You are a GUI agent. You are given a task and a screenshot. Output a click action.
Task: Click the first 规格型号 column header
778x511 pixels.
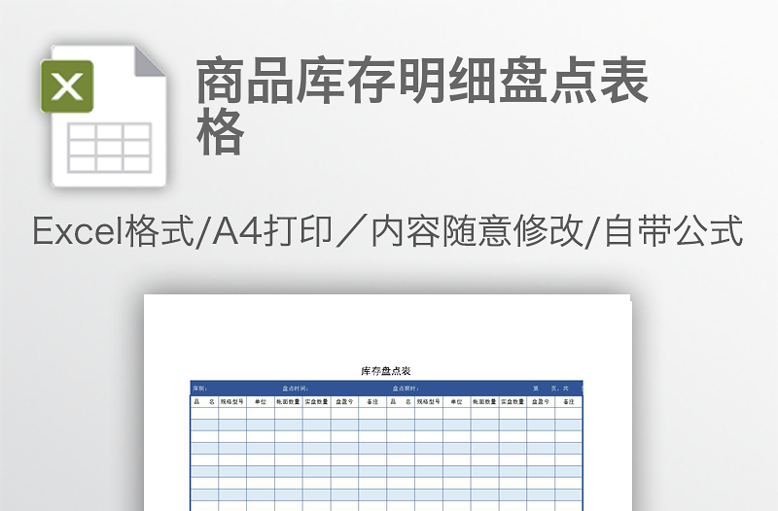232,401
